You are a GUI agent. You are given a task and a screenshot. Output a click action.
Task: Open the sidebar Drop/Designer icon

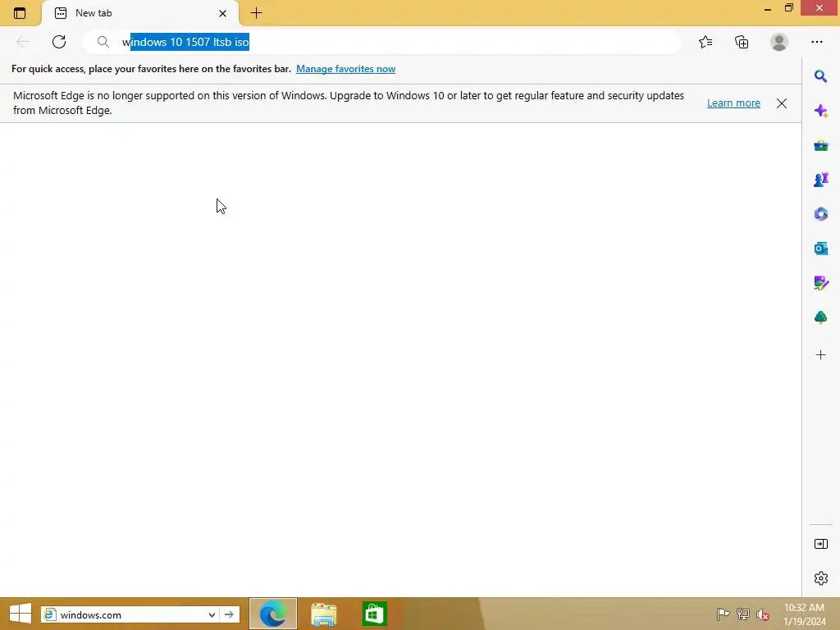click(820, 283)
